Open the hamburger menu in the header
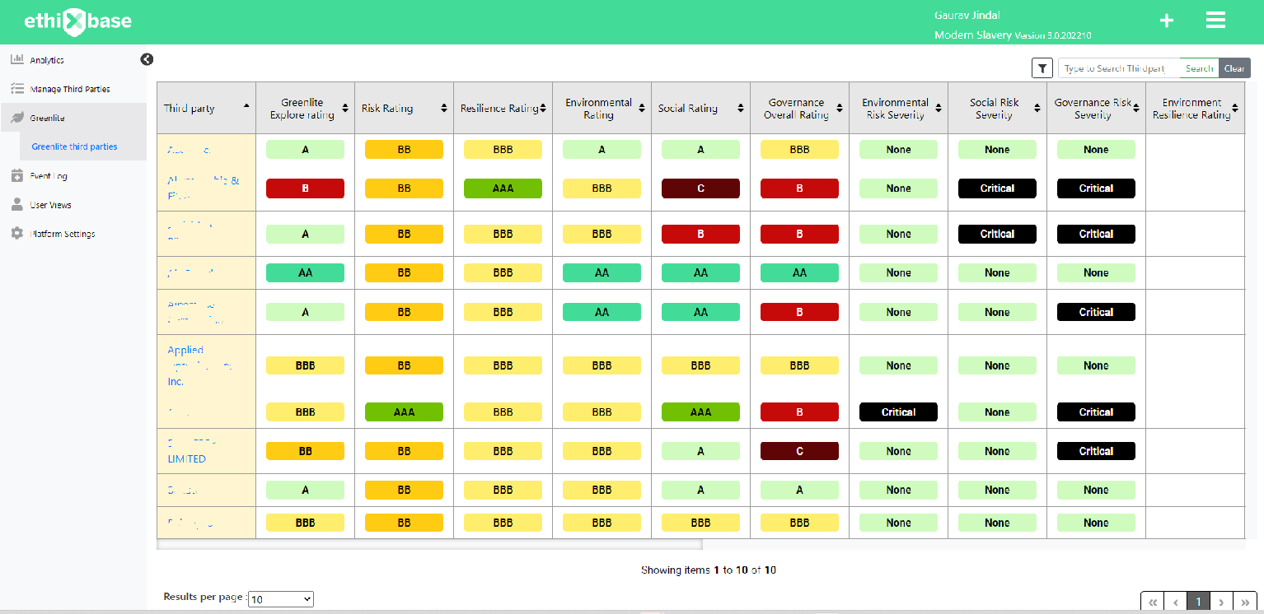This screenshot has width=1264, height=614. pos(1215,20)
